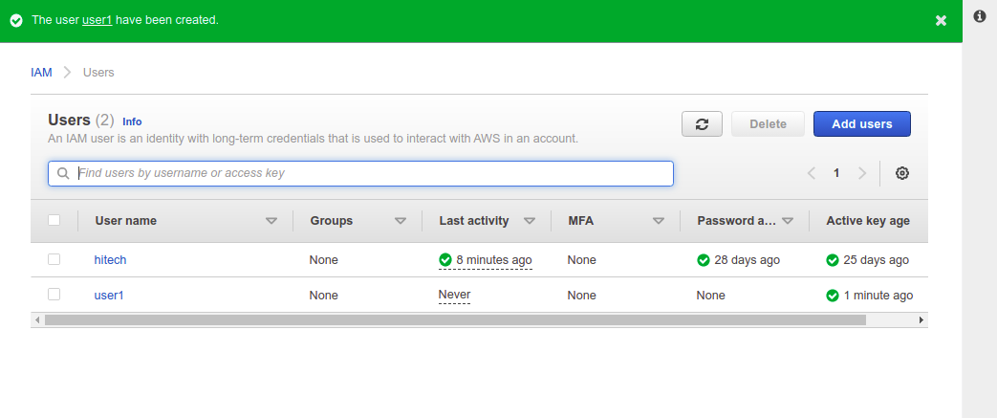Dismiss the green success banner
Viewport: 997px width, 418px height.
click(x=941, y=20)
